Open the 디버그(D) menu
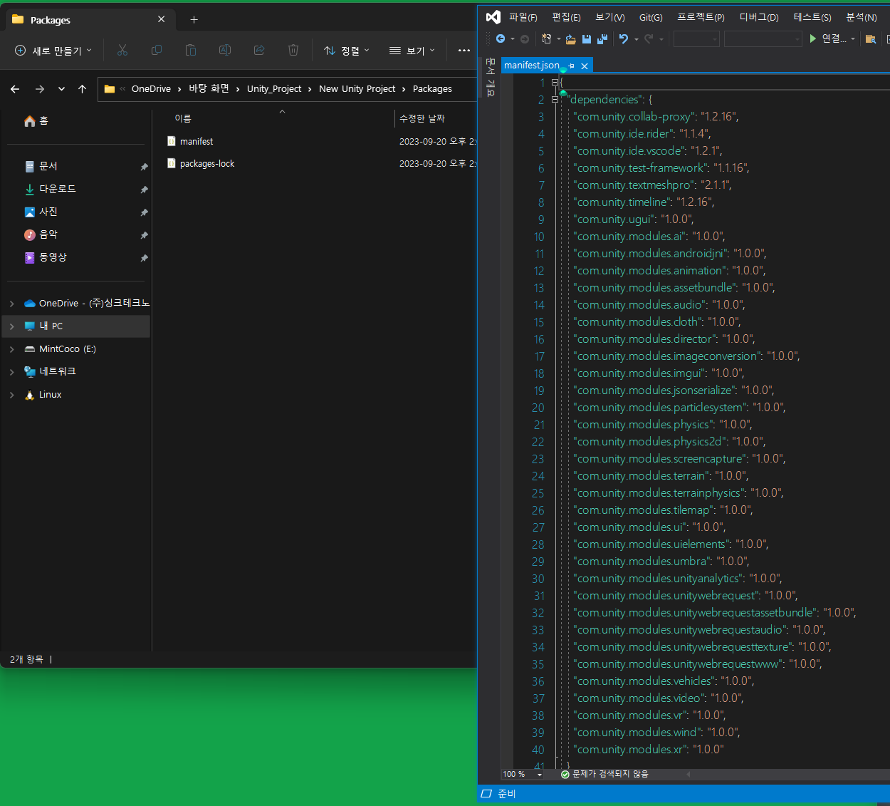 (759, 17)
